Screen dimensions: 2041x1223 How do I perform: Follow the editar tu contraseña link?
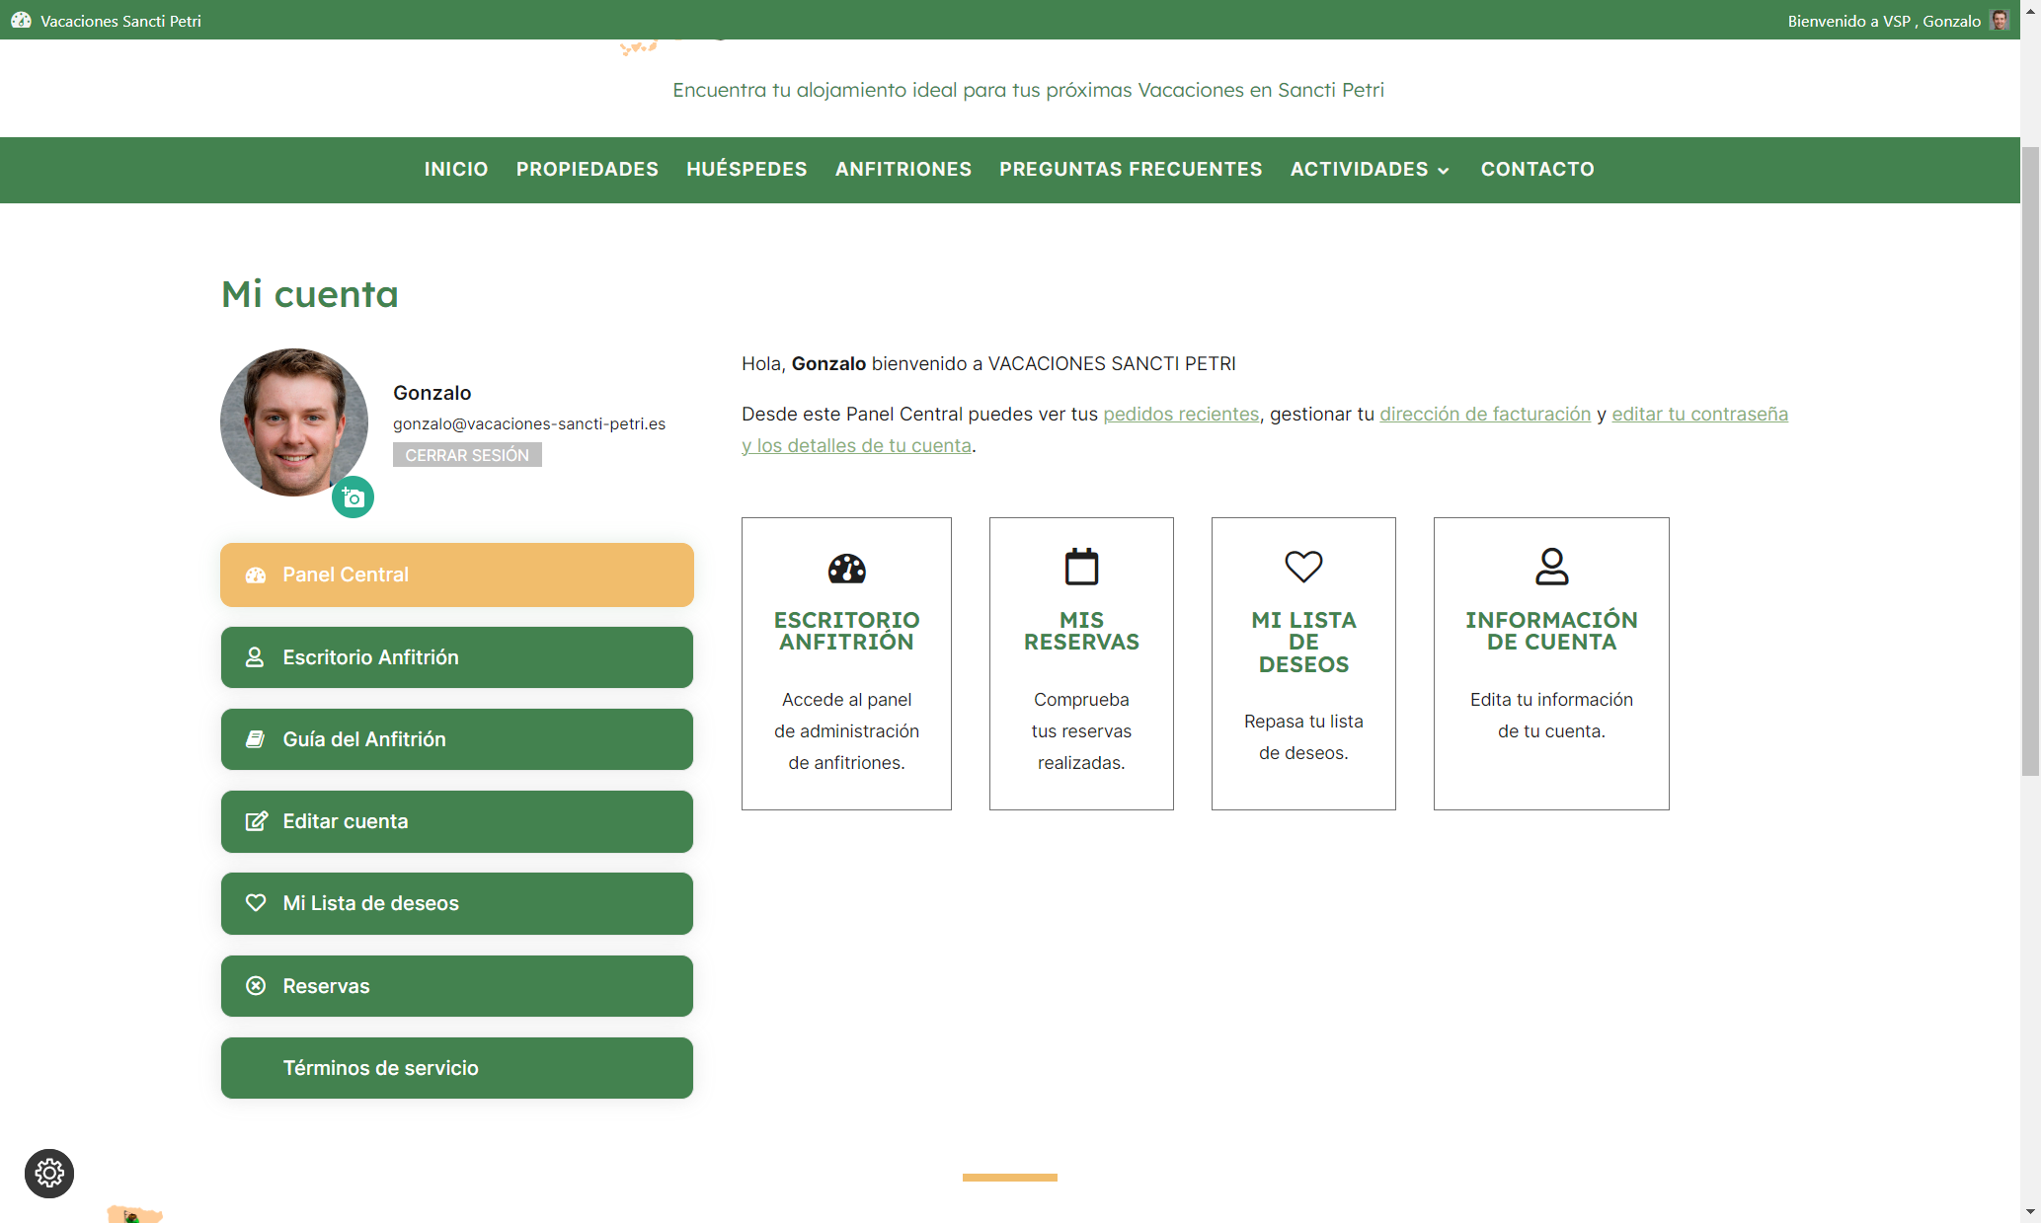[x=1700, y=415]
